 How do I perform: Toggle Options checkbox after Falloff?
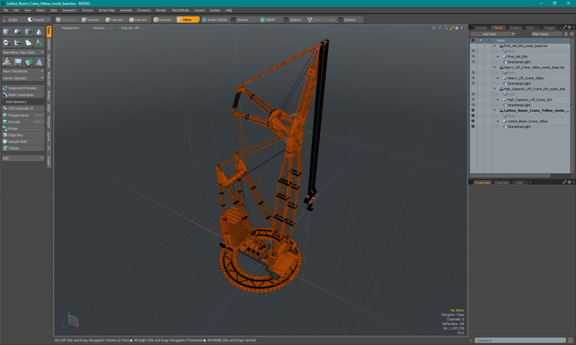point(286,20)
